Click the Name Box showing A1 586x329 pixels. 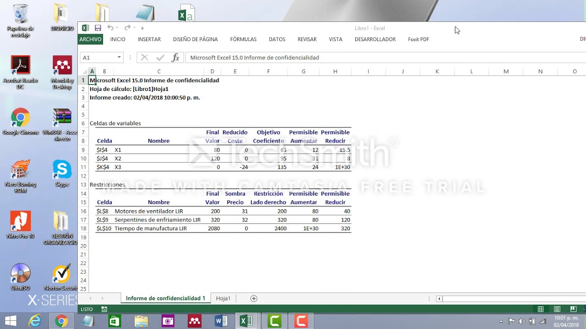click(98, 58)
